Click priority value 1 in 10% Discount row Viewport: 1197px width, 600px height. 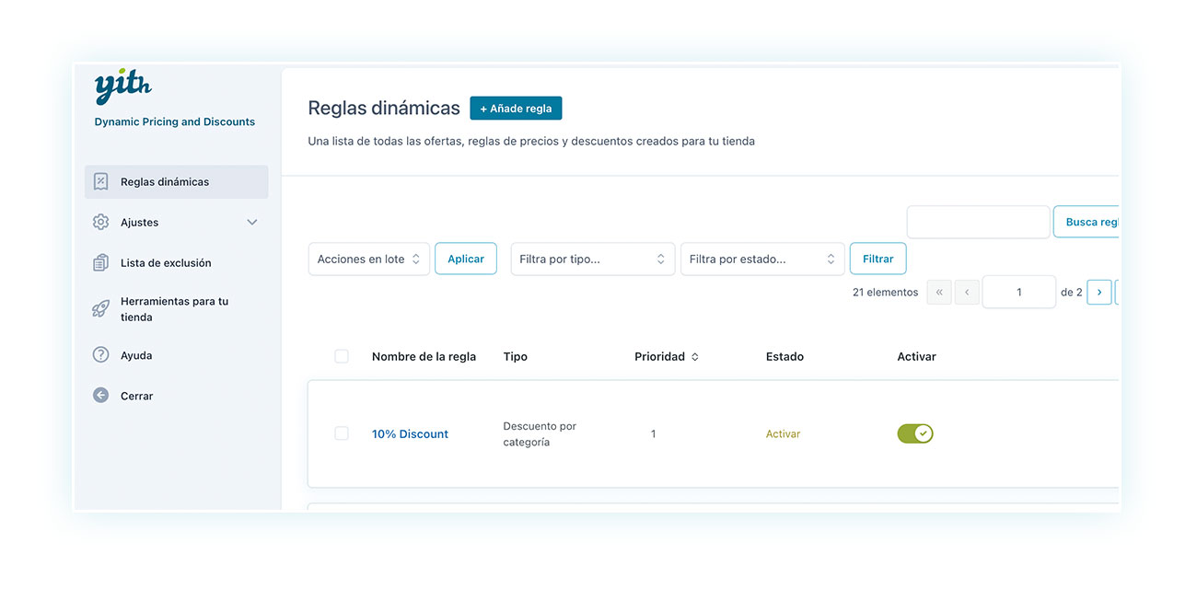[653, 433]
